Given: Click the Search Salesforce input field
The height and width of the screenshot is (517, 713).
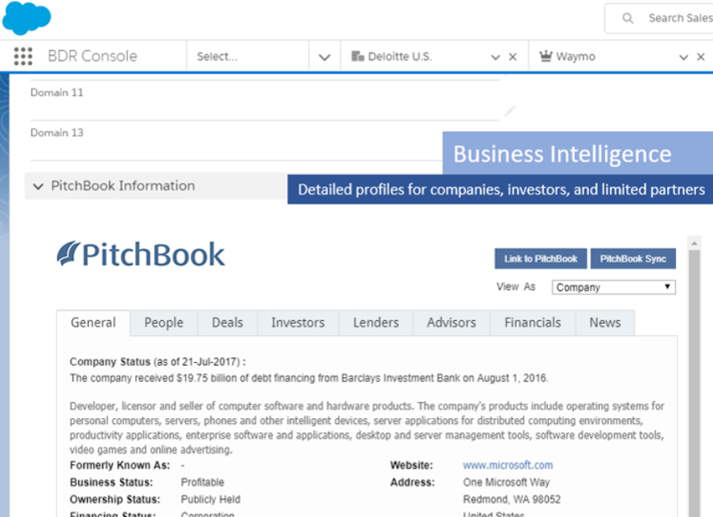Looking at the screenshot, I should click(x=659, y=18).
